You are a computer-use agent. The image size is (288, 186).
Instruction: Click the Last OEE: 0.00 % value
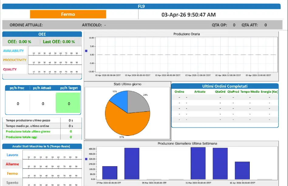coord(59,42)
